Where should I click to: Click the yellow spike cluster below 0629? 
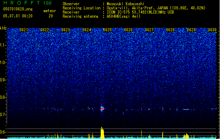click(x=186, y=136)
